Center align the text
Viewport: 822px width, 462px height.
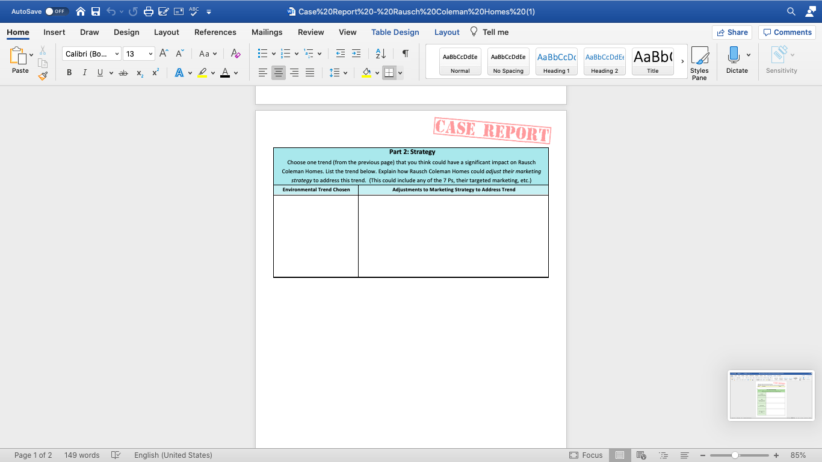tap(279, 73)
